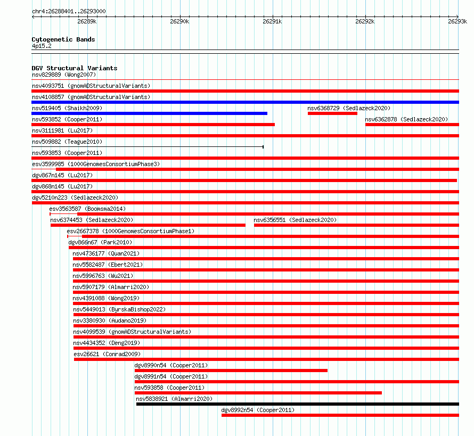The image size is (474, 436).
Task: Click nsv4736177 (Quan2021) label
Action: tap(106, 253)
